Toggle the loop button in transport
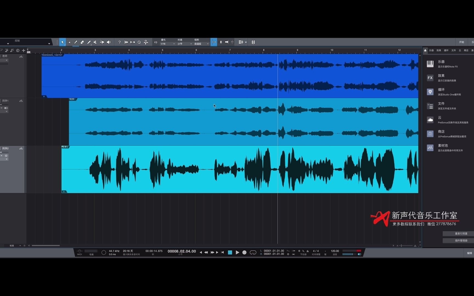This screenshot has width=474, height=296. click(x=253, y=252)
